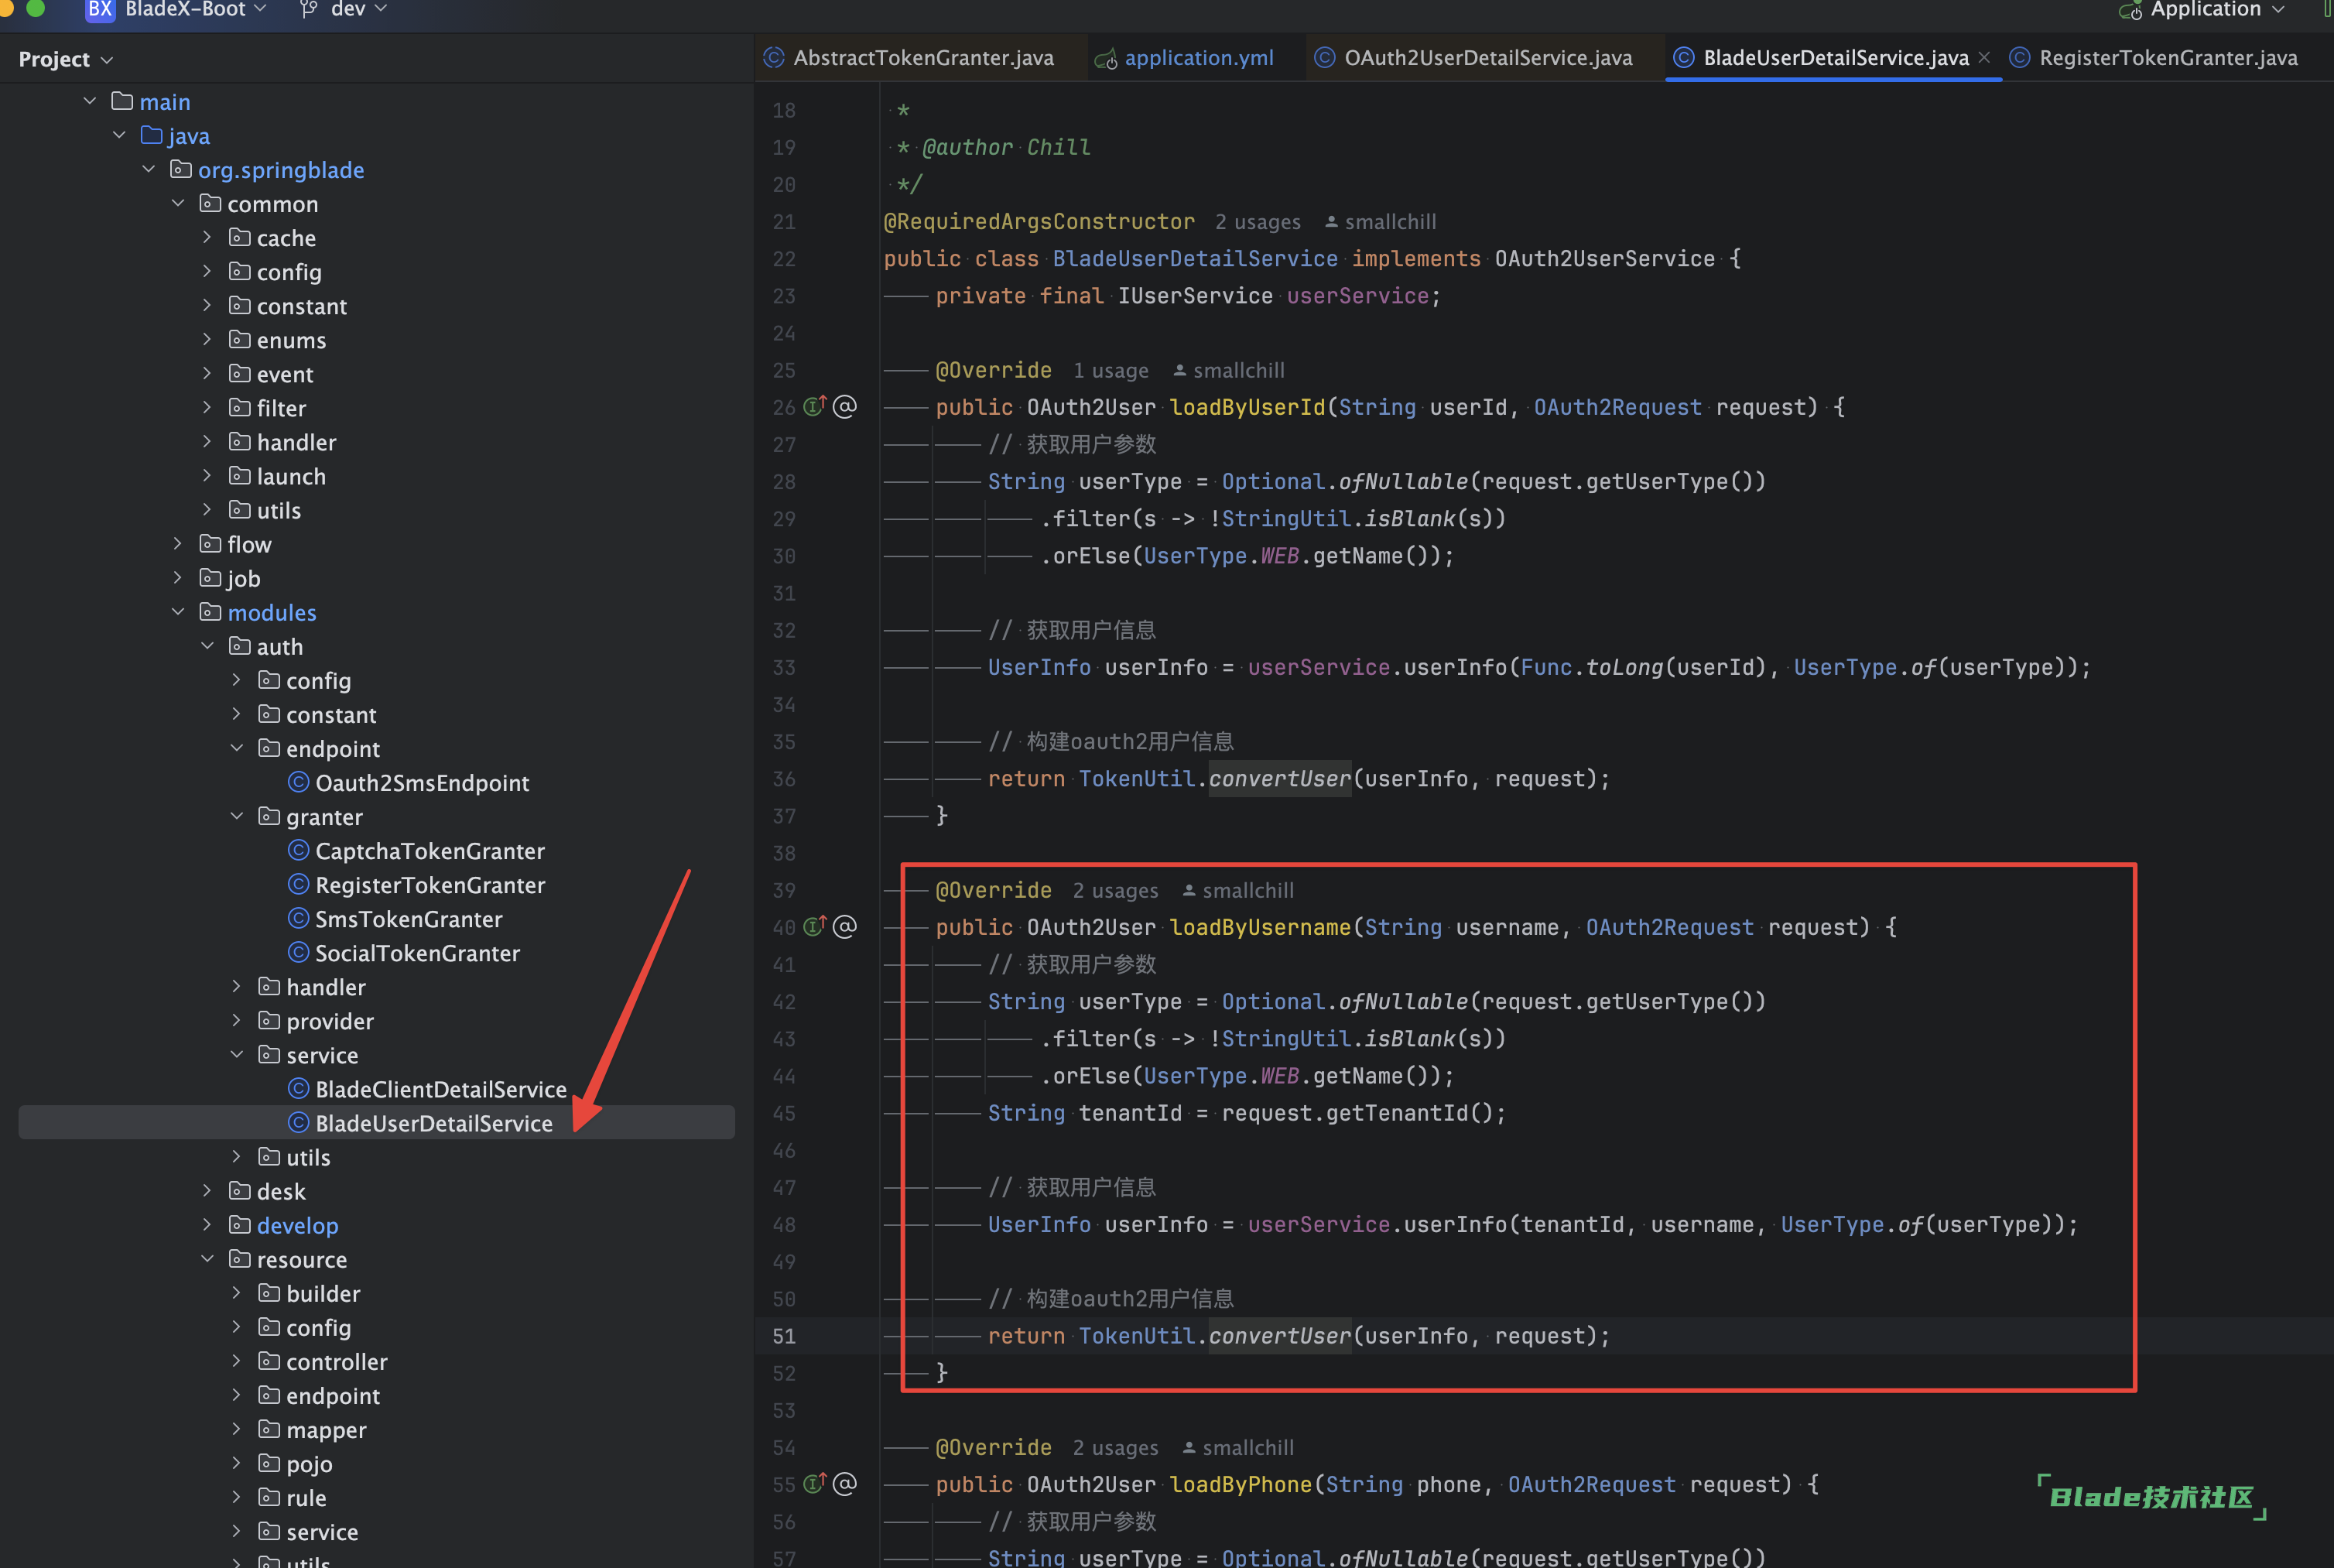2334x1568 pixels.
Task: Collapse the resource package
Action: (207, 1259)
